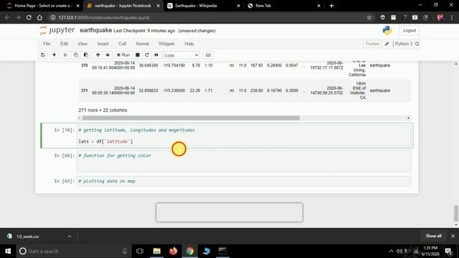Close the Earthquake - Wikipedia tab
The width and height of the screenshot is (459, 258).
(x=238, y=6)
